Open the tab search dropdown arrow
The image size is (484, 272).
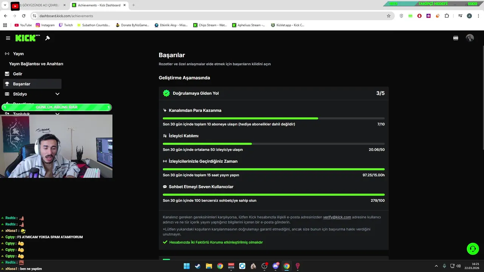coord(5,5)
